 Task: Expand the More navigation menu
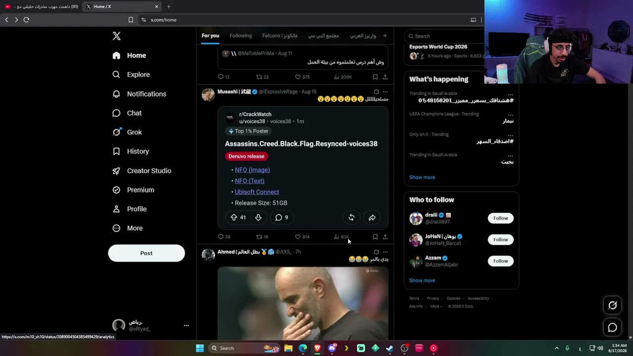point(128,228)
